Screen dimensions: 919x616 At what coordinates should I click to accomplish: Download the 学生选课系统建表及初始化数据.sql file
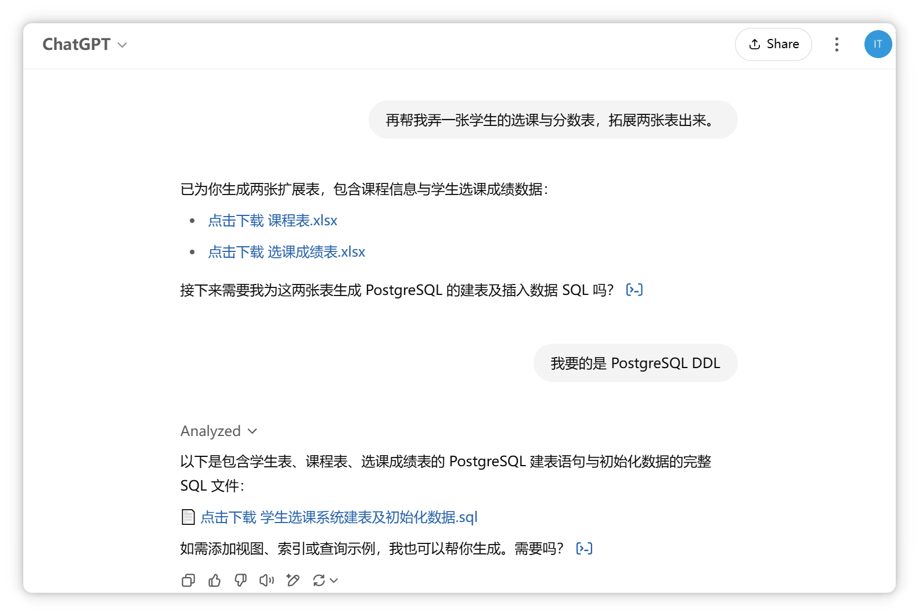click(x=339, y=517)
